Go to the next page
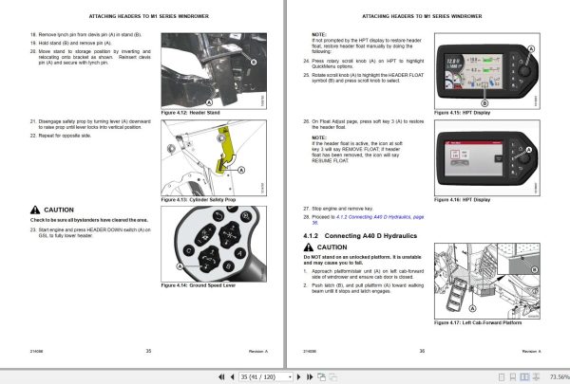 tap(299, 377)
